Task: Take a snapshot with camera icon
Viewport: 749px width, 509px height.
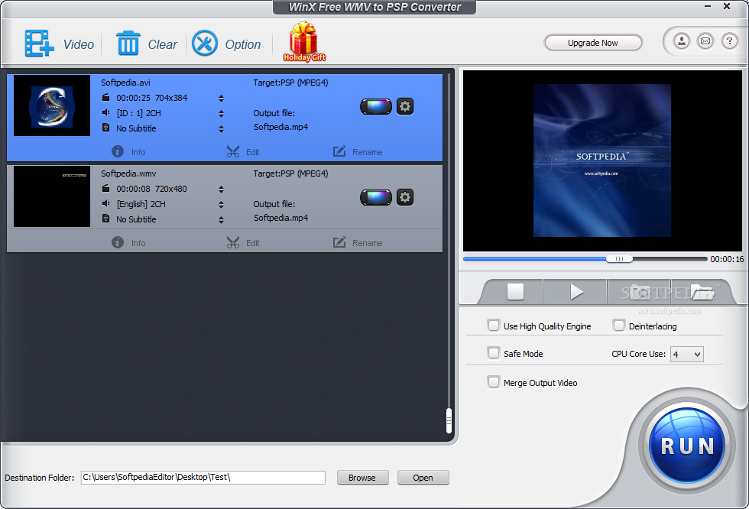Action: coord(639,291)
